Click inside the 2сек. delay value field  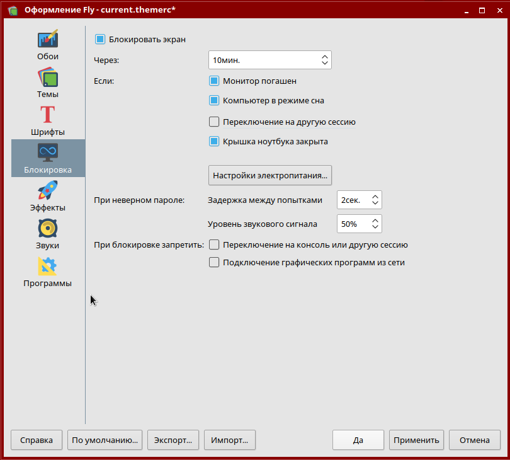tap(352, 200)
